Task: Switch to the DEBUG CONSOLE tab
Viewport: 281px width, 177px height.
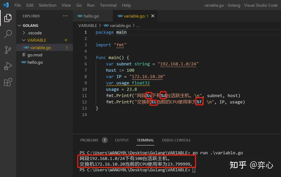Action: tap(176, 140)
